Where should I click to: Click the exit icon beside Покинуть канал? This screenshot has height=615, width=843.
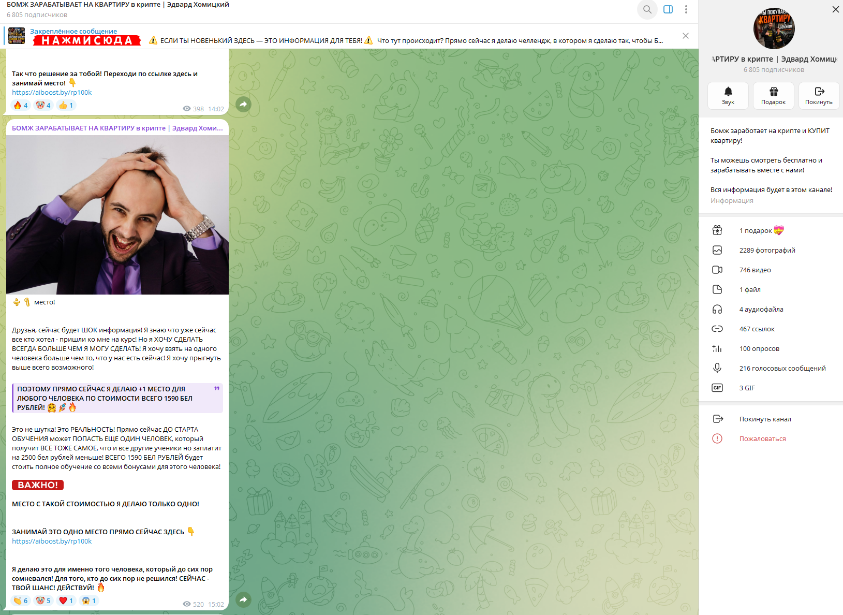pyautogui.click(x=717, y=419)
